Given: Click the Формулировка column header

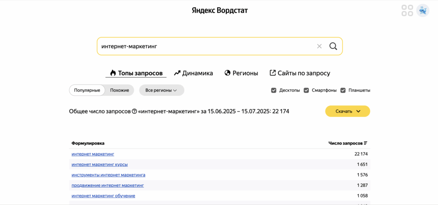Looking at the screenshot, I should click(x=88, y=143).
